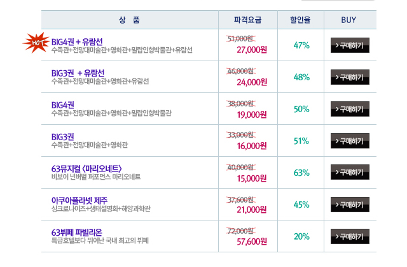
Task: Open the BIG4권 + 유람선 product title
Action: click(x=76, y=41)
